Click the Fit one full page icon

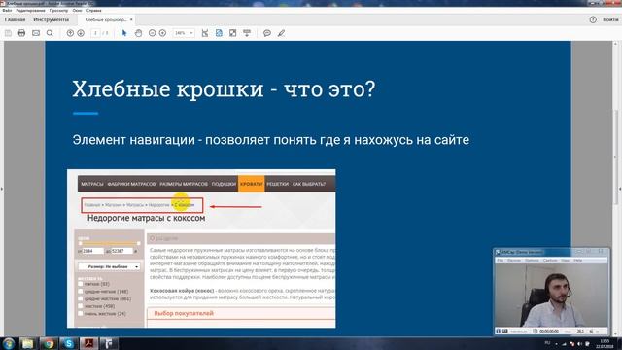pyautogui.click(x=219, y=33)
